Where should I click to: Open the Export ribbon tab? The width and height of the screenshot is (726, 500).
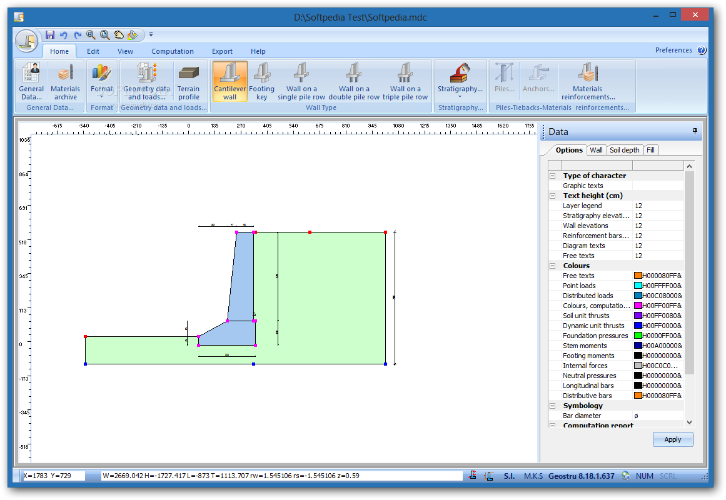(x=222, y=51)
